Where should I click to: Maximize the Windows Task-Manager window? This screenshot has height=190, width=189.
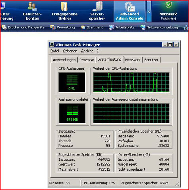(170, 45)
